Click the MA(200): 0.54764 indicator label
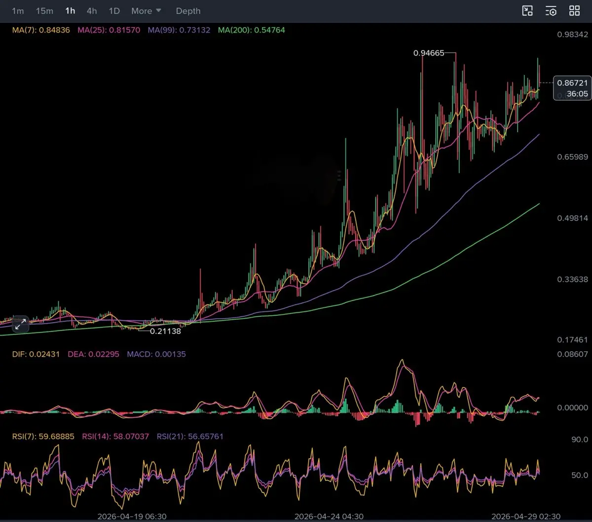The height and width of the screenshot is (522, 592). [252, 30]
